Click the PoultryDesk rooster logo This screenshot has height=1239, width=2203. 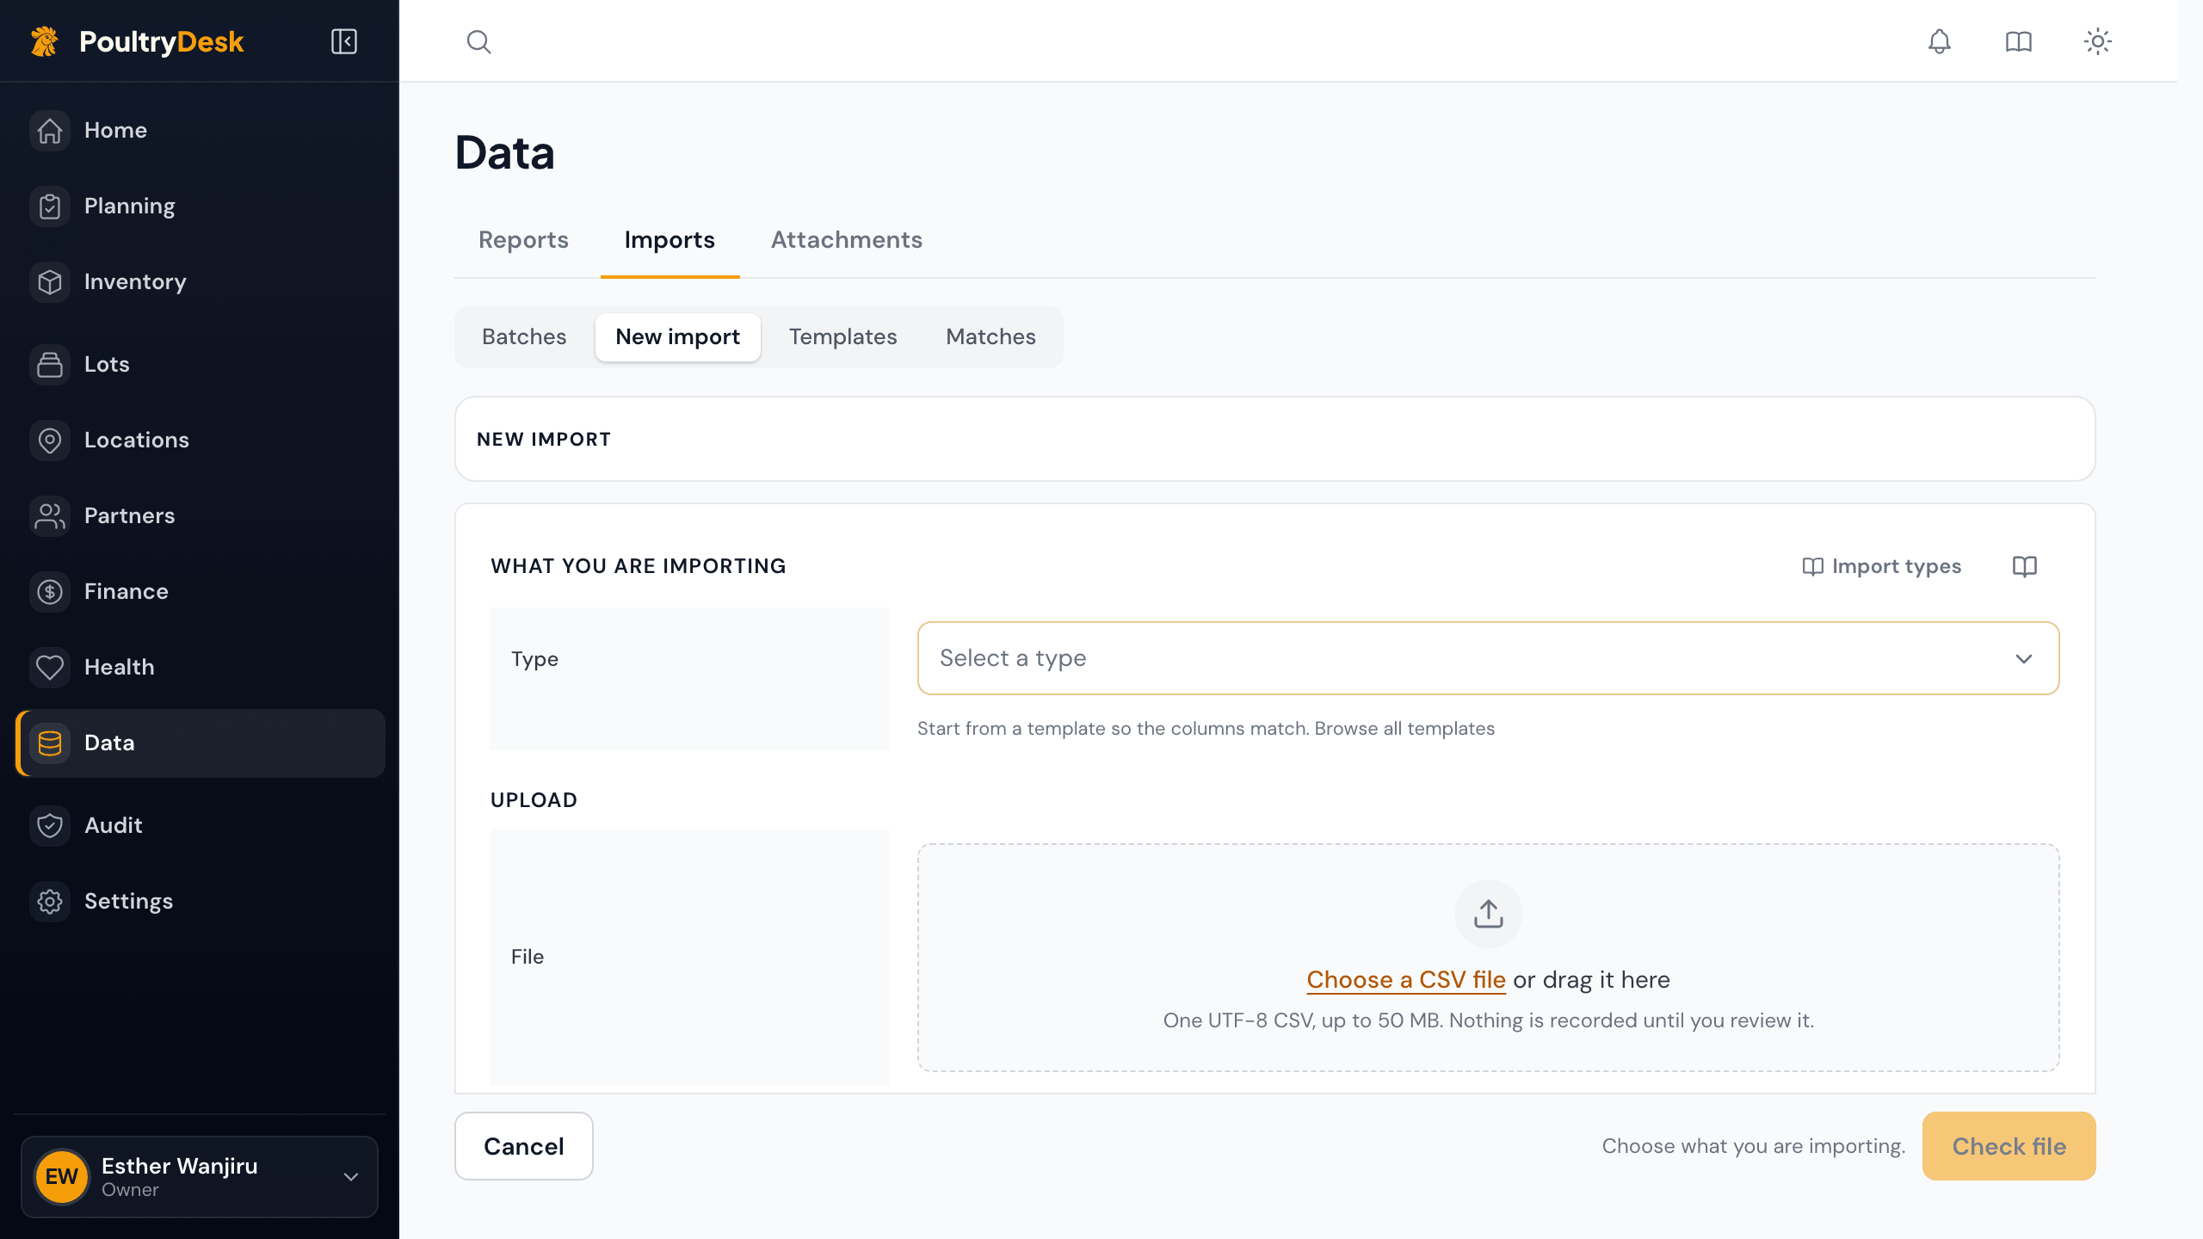pyautogui.click(x=45, y=41)
